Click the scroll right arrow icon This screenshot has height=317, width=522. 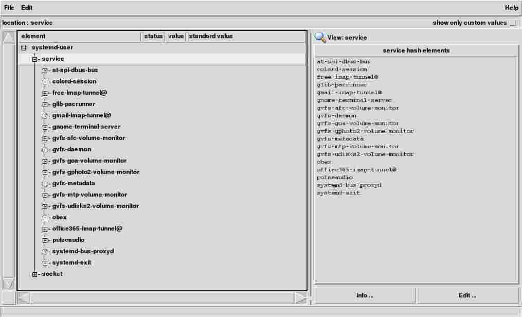[300, 298]
